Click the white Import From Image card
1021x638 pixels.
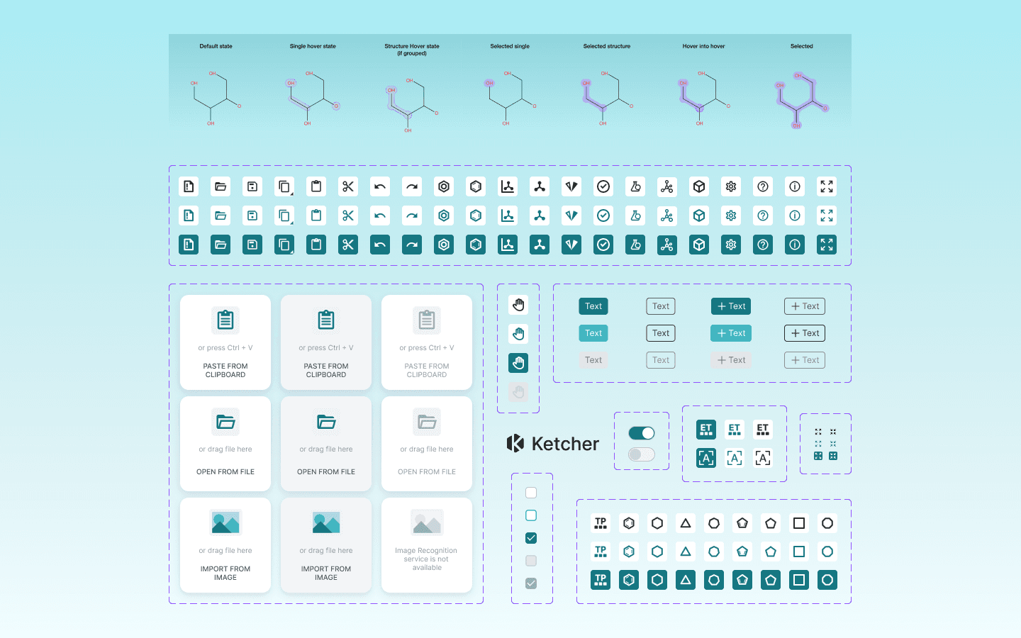pyautogui.click(x=225, y=545)
